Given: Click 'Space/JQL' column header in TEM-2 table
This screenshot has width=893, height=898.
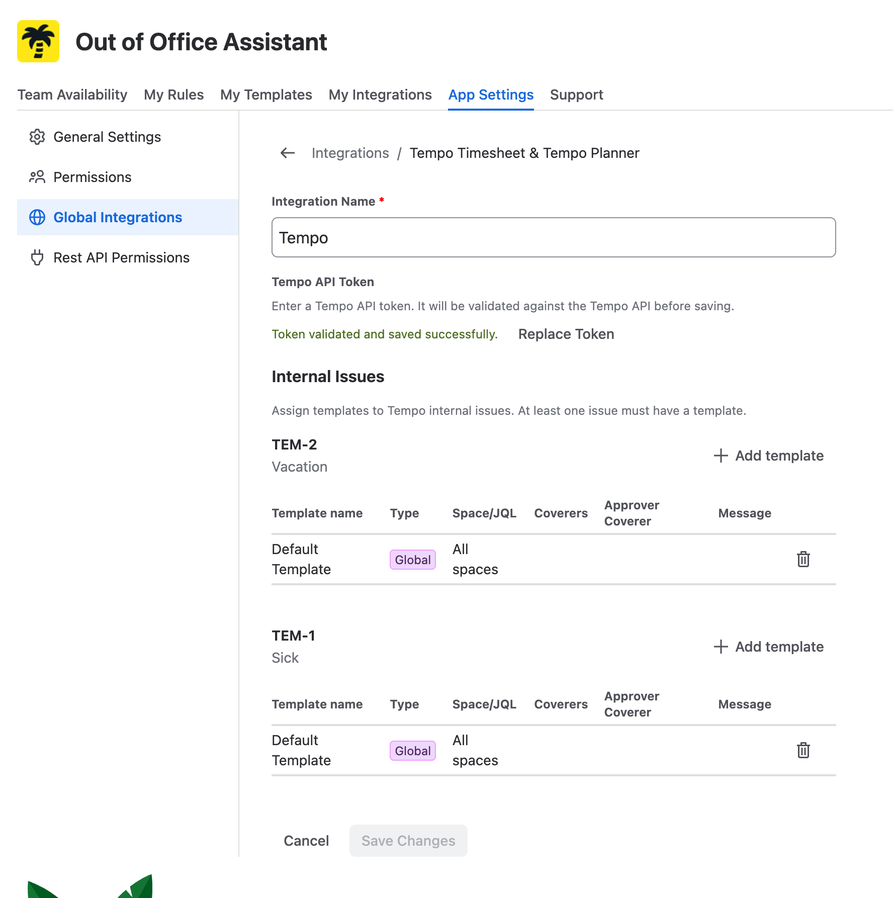Looking at the screenshot, I should point(484,513).
